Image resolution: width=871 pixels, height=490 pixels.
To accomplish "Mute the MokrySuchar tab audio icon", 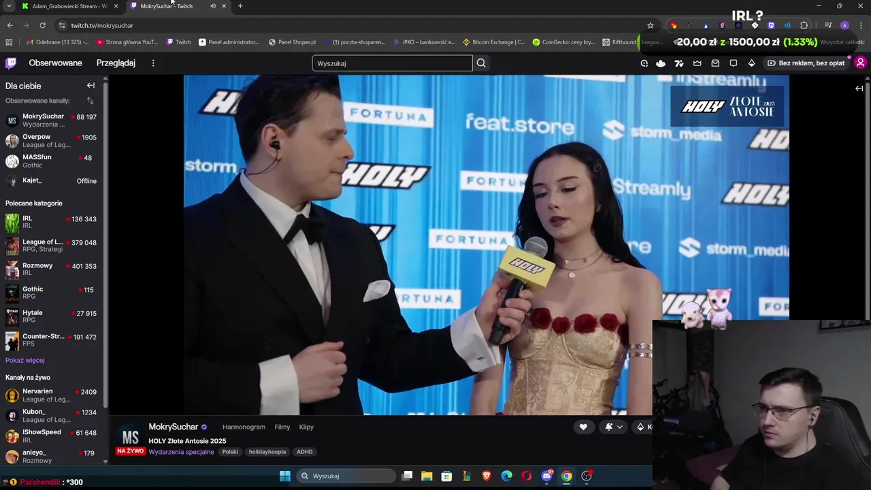I will coord(212,6).
